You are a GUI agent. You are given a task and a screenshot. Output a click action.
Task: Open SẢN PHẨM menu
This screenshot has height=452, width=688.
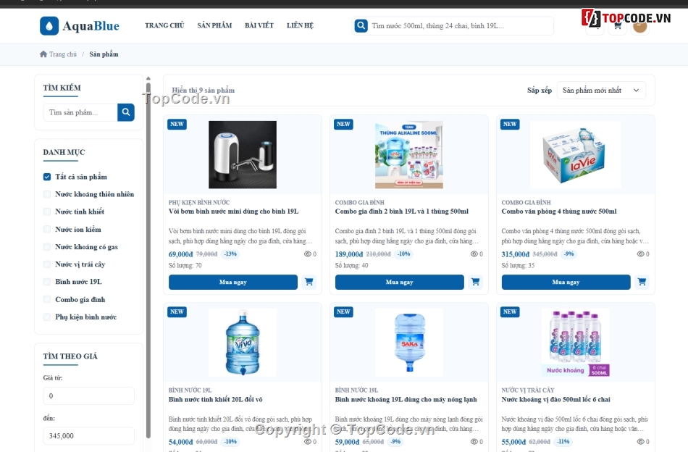[x=214, y=25]
